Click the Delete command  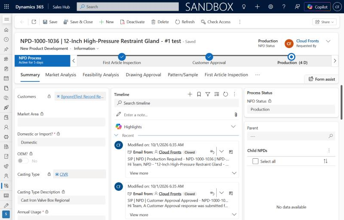160,22
